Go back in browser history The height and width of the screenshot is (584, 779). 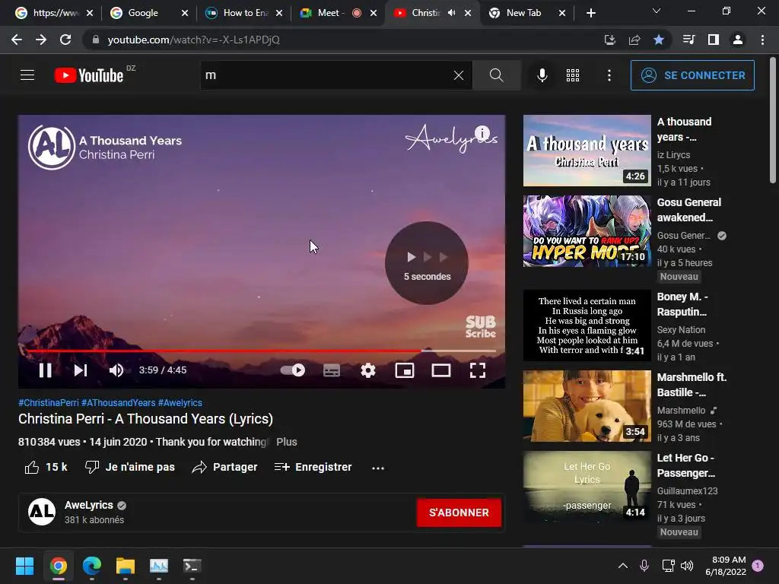(17, 40)
